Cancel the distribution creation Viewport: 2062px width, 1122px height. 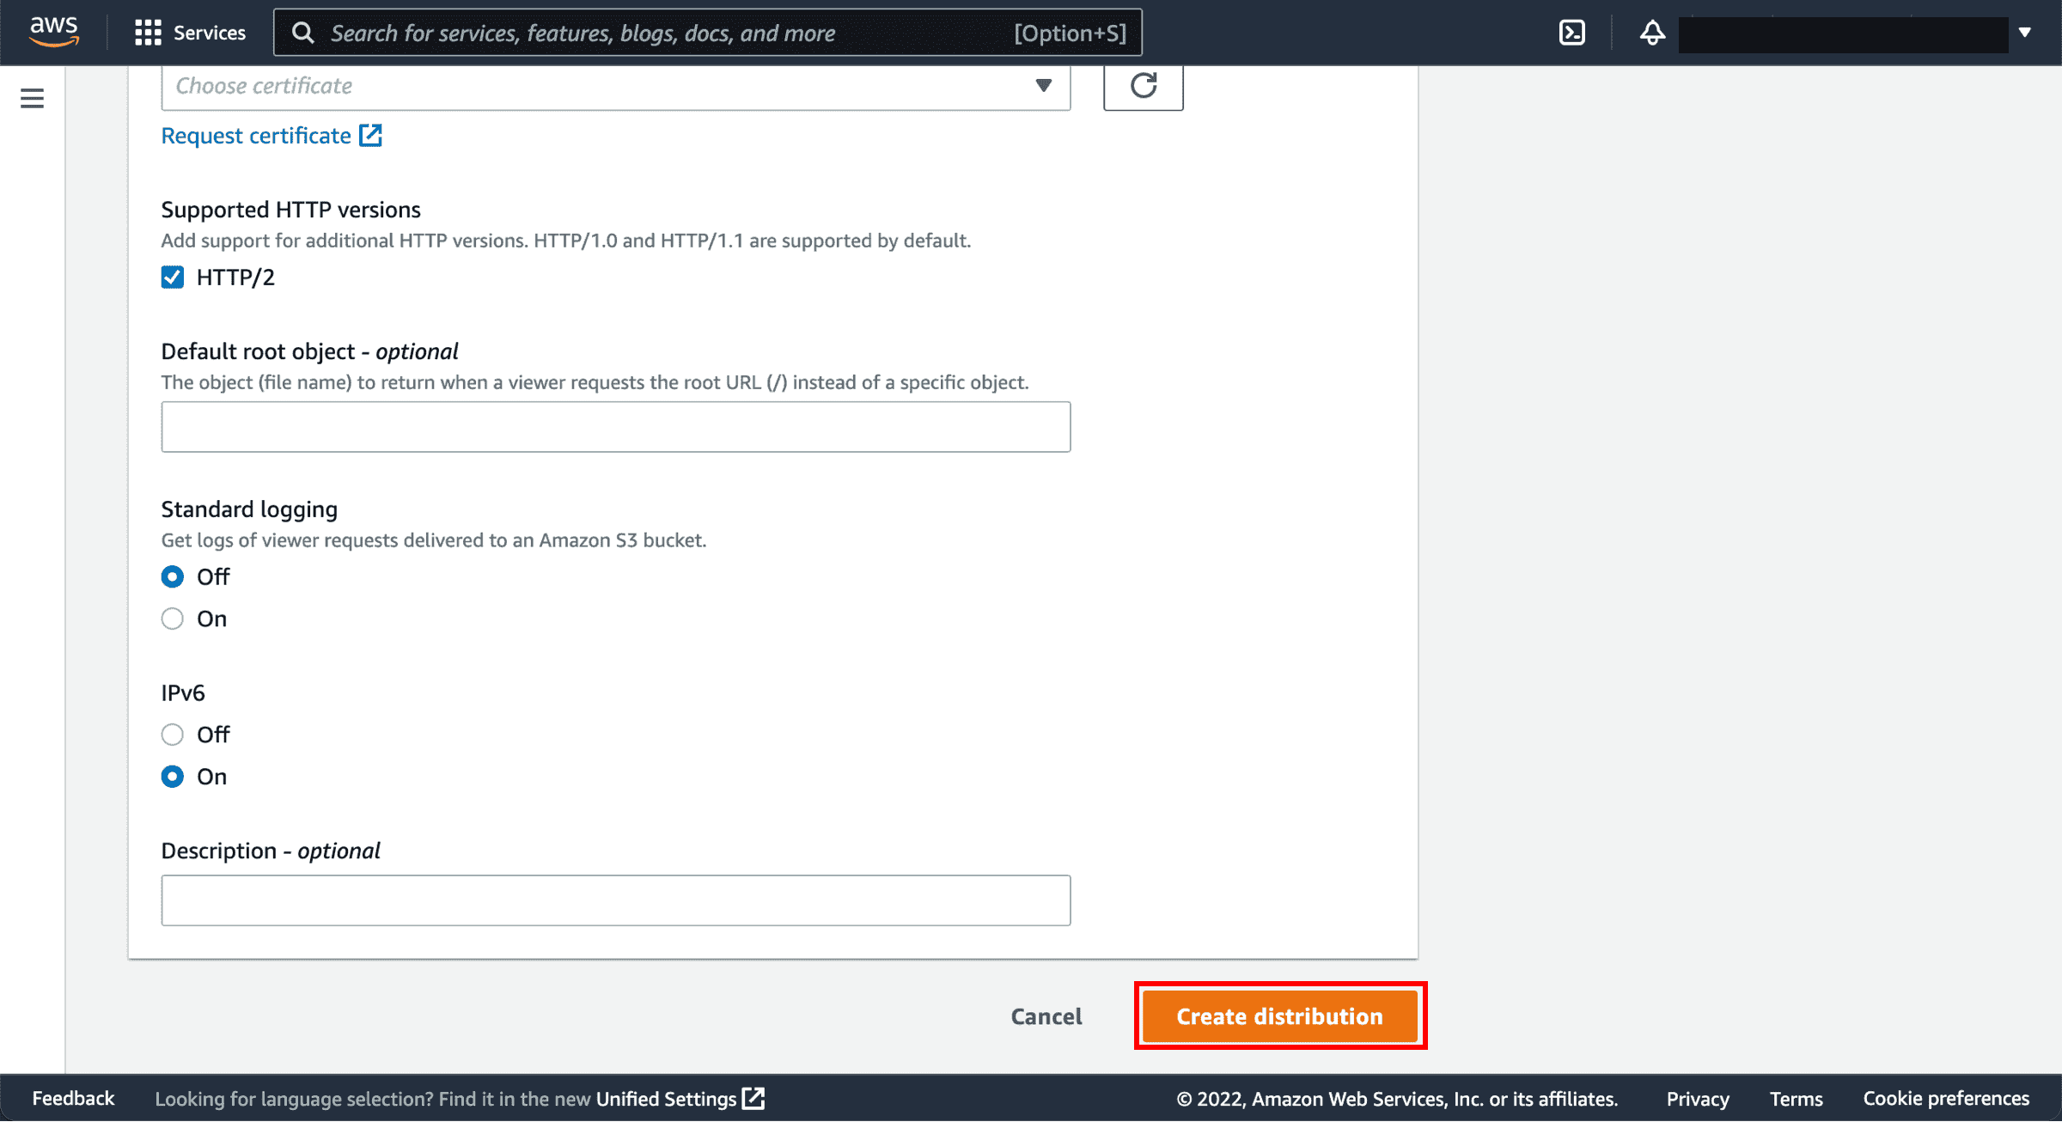[x=1046, y=1016]
